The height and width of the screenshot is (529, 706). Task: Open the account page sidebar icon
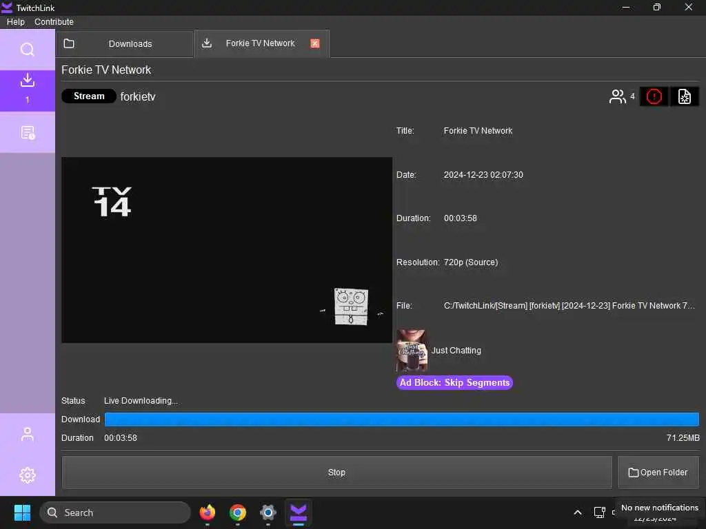[x=28, y=434]
